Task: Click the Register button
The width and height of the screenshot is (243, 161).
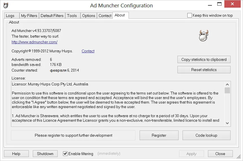Action: pos(159,135)
